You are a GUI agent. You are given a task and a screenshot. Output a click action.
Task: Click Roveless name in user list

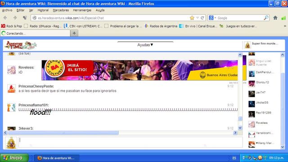(262, 123)
